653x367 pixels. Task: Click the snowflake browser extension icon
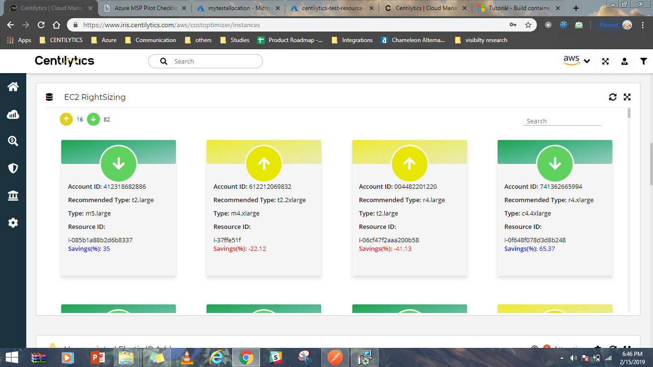point(564,25)
